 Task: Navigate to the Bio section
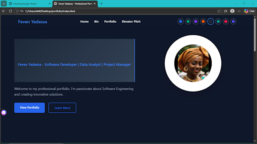96,21
